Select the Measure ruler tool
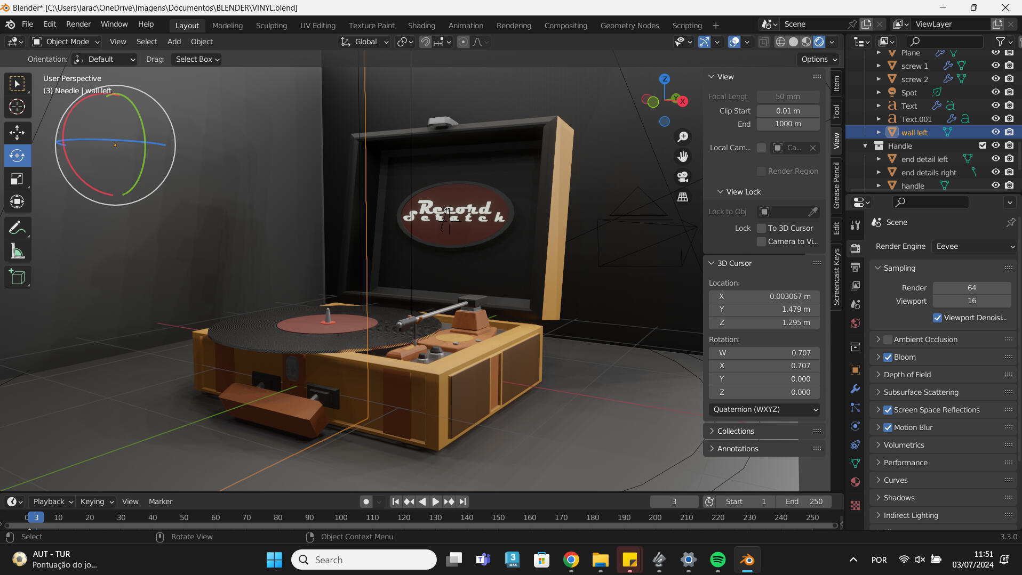The width and height of the screenshot is (1022, 575). pyautogui.click(x=17, y=252)
